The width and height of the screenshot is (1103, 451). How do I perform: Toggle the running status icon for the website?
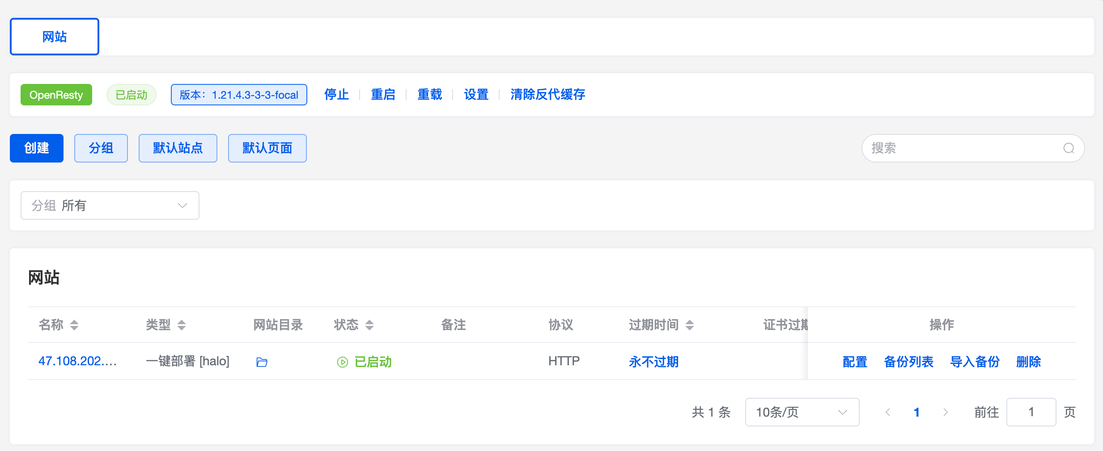343,362
